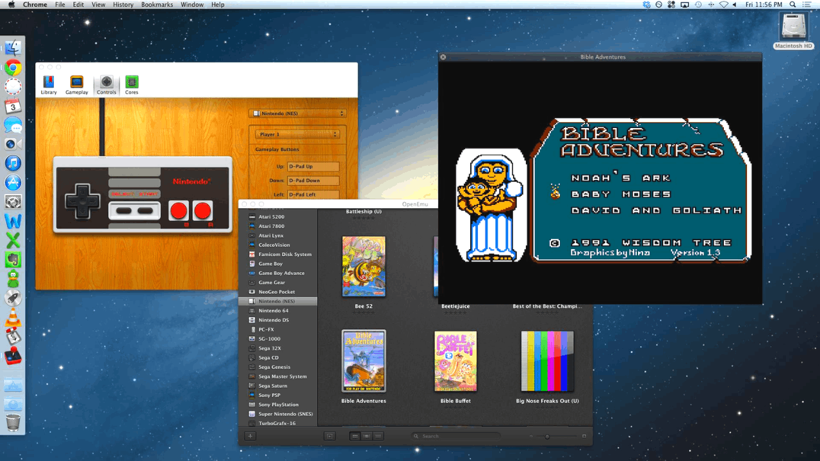Open the Cores preferences pane
820x461 pixels.
coord(131,85)
